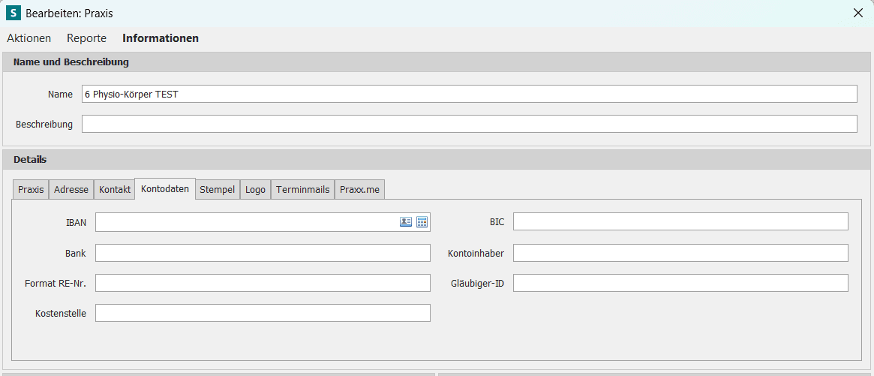Switch to the Stempel tab

[x=218, y=190]
